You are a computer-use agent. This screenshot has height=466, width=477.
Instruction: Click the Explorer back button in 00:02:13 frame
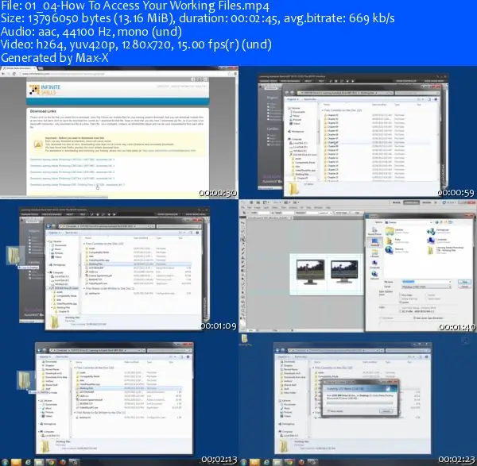point(40,350)
